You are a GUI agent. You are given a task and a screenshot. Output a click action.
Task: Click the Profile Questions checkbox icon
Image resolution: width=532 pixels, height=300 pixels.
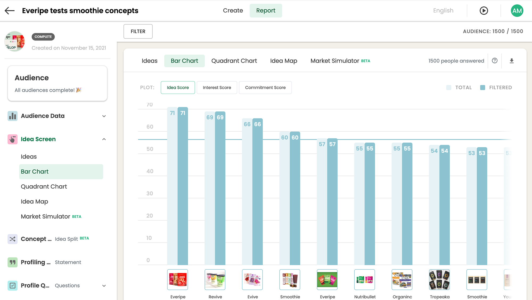13,285
